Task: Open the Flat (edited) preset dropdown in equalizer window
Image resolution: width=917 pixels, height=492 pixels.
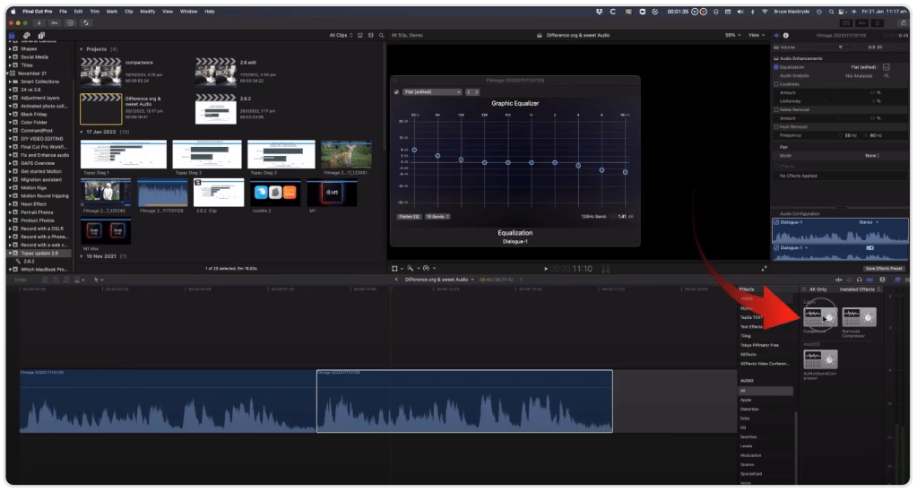Action: coord(432,91)
